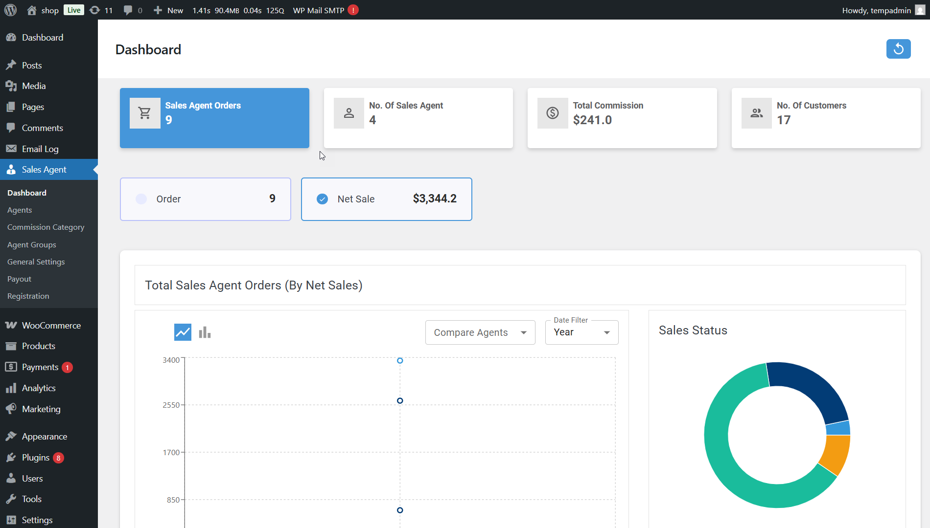Open the updates icon showing 11
The height and width of the screenshot is (528, 930).
(x=101, y=10)
